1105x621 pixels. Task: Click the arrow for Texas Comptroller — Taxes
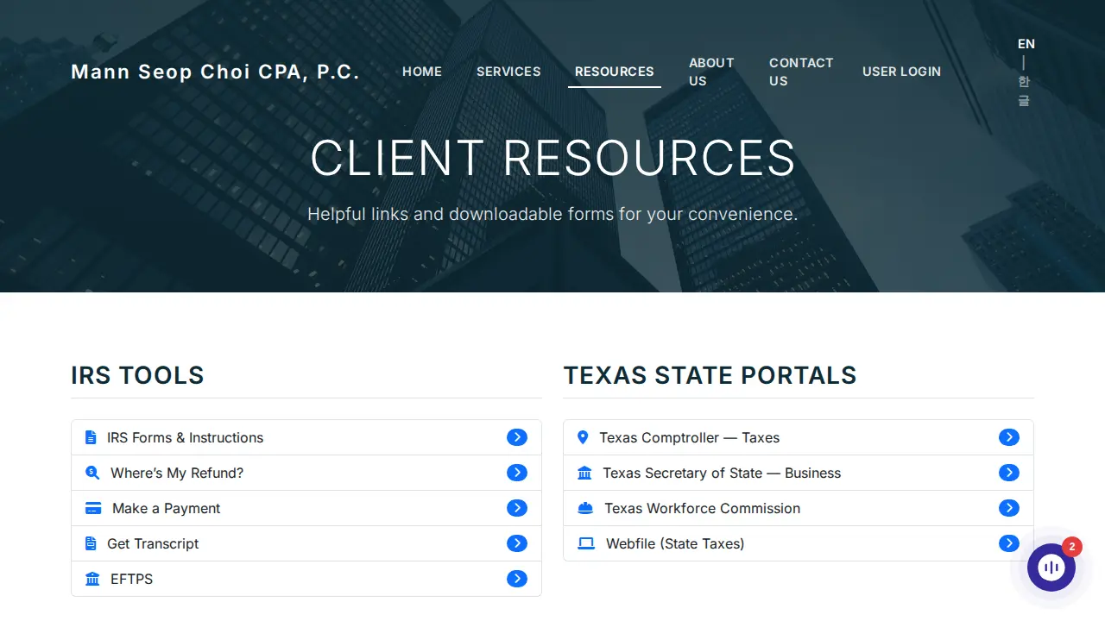[1009, 437]
